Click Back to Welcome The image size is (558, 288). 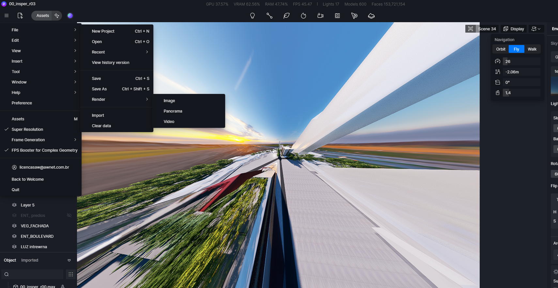[x=40, y=179]
